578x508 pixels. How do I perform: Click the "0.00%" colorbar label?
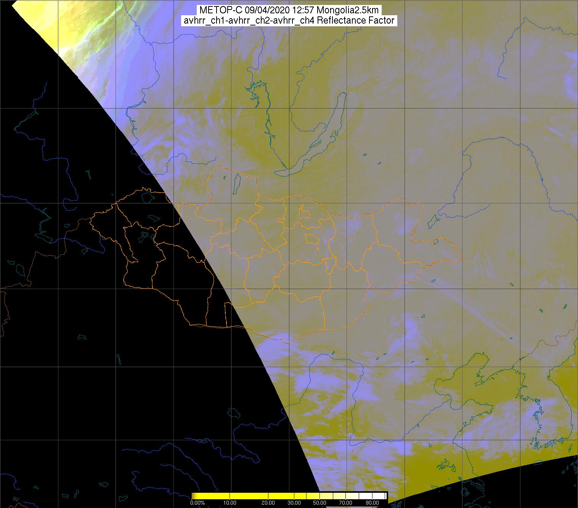click(198, 503)
